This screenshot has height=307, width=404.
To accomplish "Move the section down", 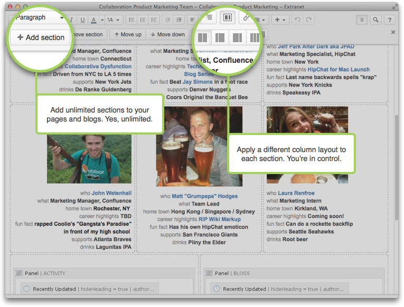I will [x=167, y=34].
